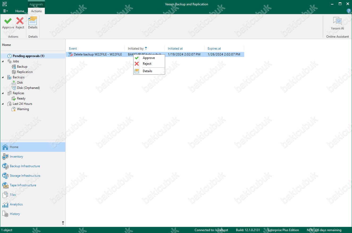Open the Tape Infrastructure view
This screenshot has height=233, width=352.
coord(23,185)
